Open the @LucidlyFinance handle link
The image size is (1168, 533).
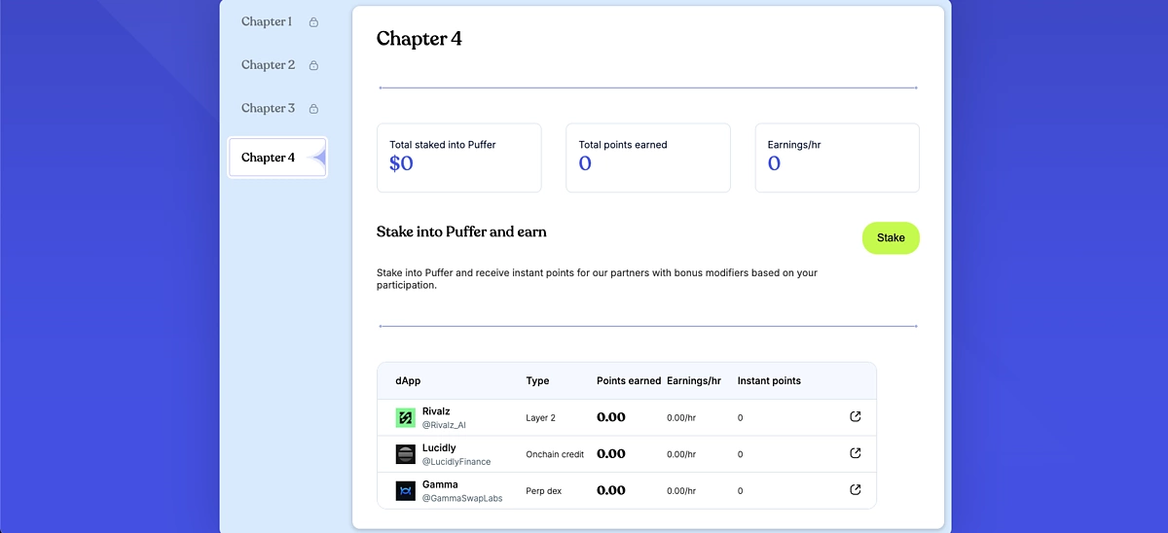click(456, 462)
